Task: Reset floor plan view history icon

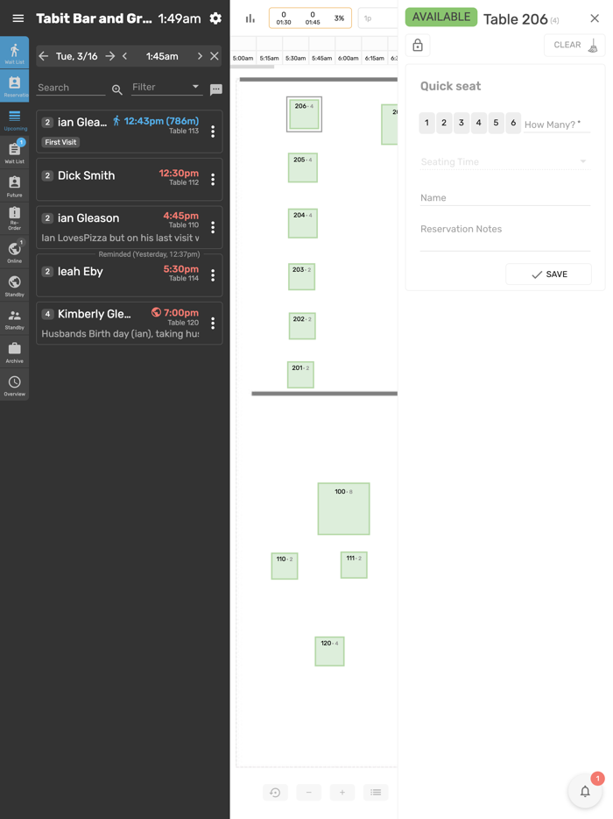Action: click(275, 793)
